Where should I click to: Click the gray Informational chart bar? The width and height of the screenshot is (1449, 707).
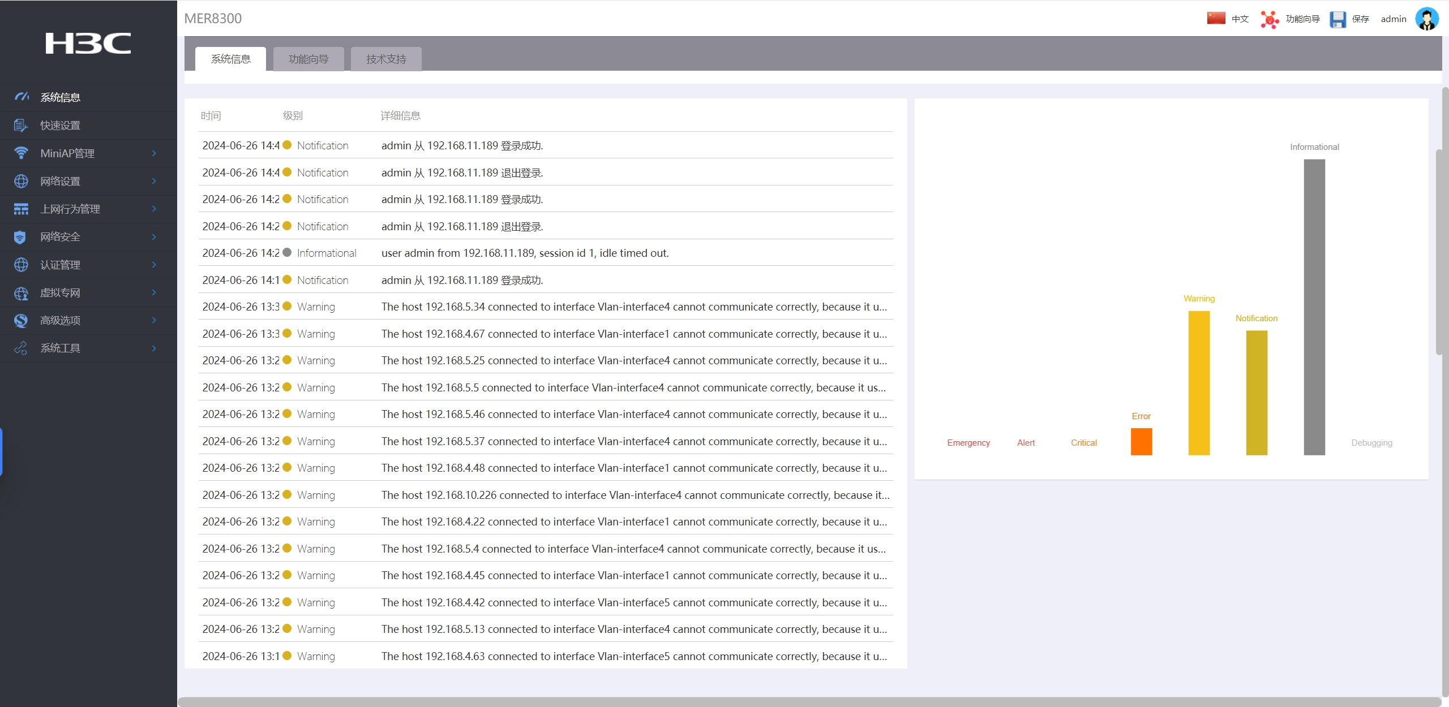(1314, 307)
